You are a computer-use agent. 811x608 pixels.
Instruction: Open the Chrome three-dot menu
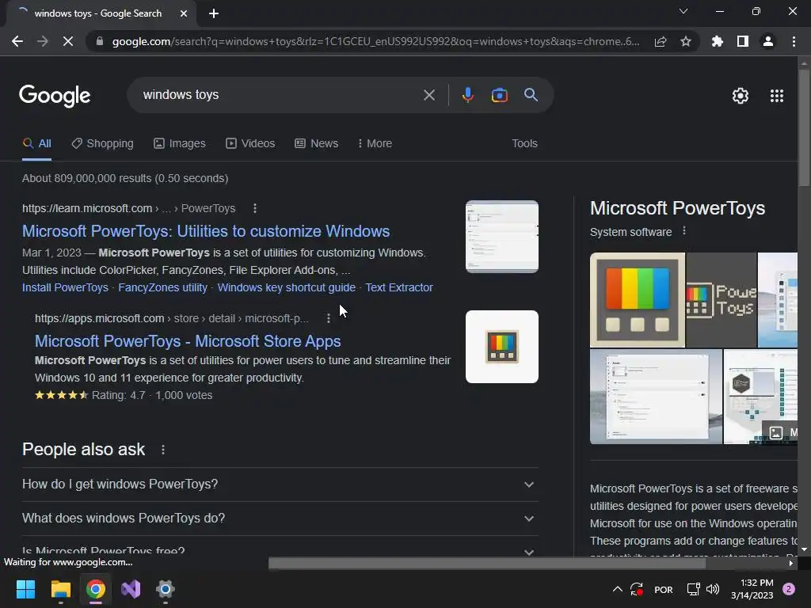pyautogui.click(x=794, y=41)
